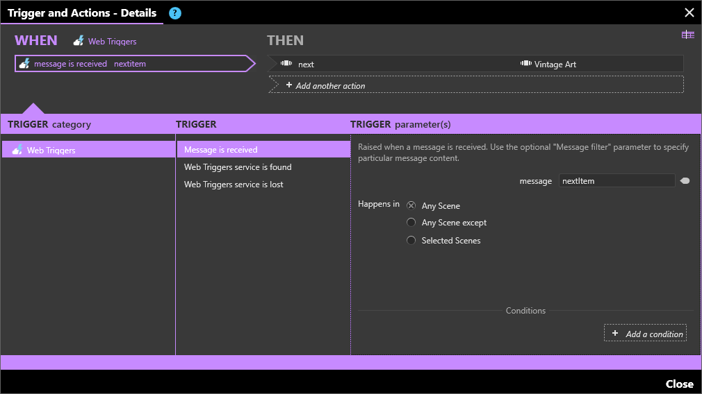Select the 'message is received nextitem' trigger box
This screenshot has height=394, width=702.
coord(132,64)
